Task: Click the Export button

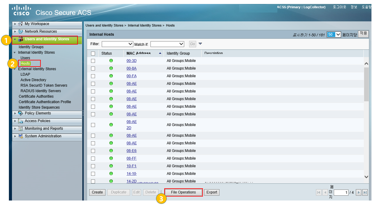Action: tap(211, 192)
